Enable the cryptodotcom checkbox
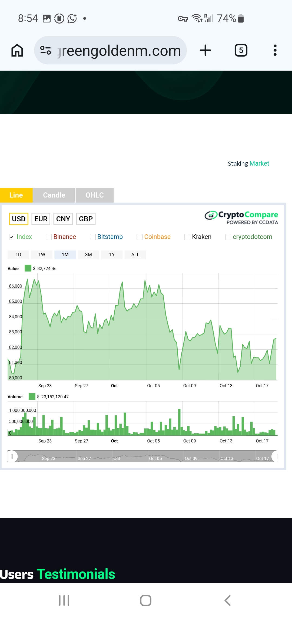The image size is (292, 617). 228,237
